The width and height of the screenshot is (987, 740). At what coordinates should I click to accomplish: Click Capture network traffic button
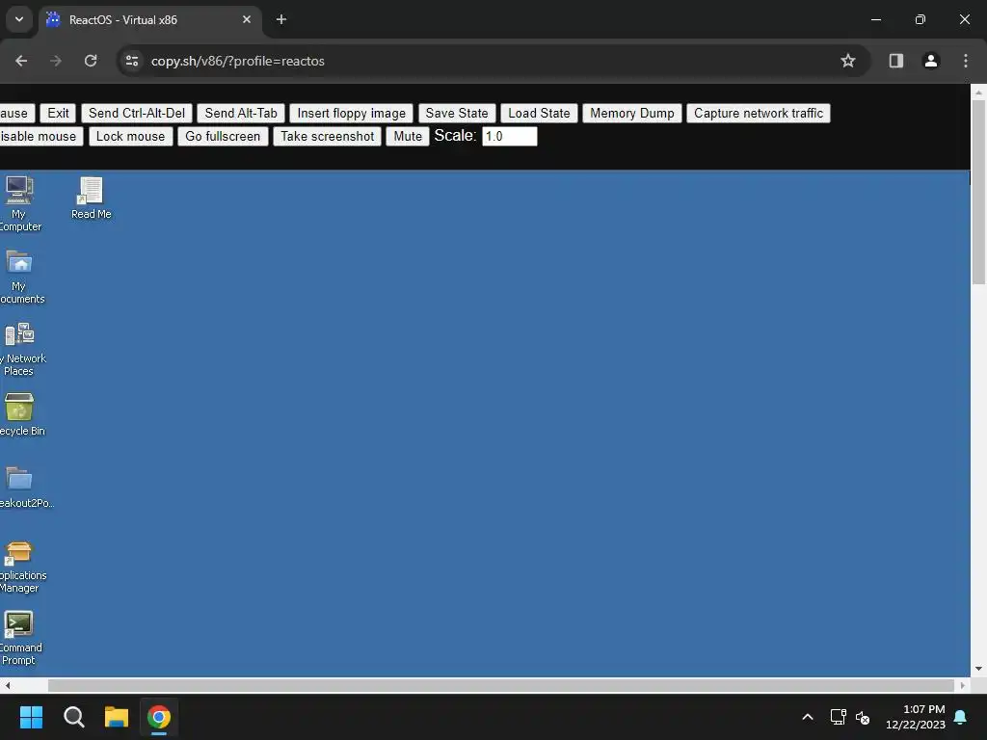pos(759,114)
